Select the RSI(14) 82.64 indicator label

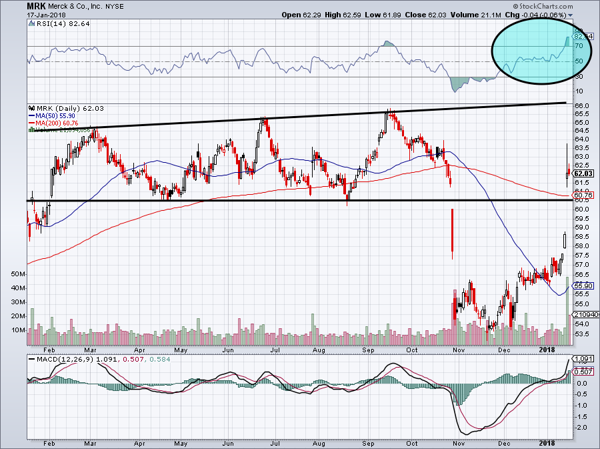(63, 24)
